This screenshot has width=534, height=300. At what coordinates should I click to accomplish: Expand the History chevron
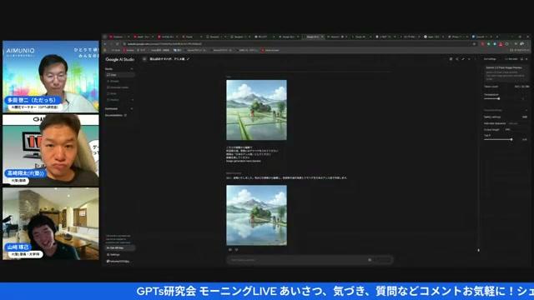[132, 100]
